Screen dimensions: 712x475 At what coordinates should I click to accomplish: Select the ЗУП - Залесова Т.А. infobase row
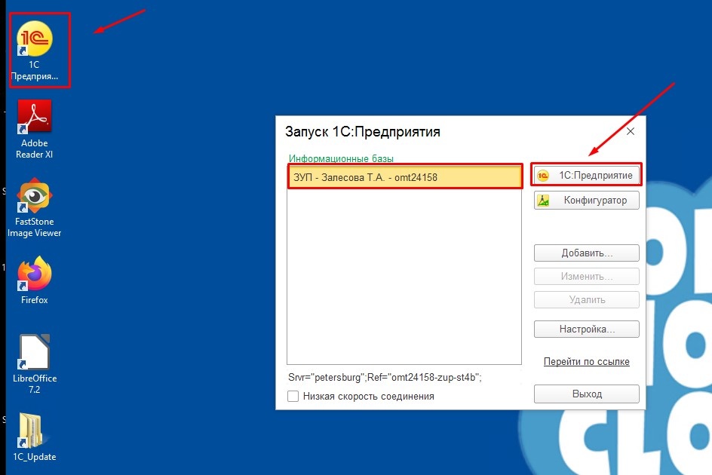pyautogui.click(x=404, y=177)
